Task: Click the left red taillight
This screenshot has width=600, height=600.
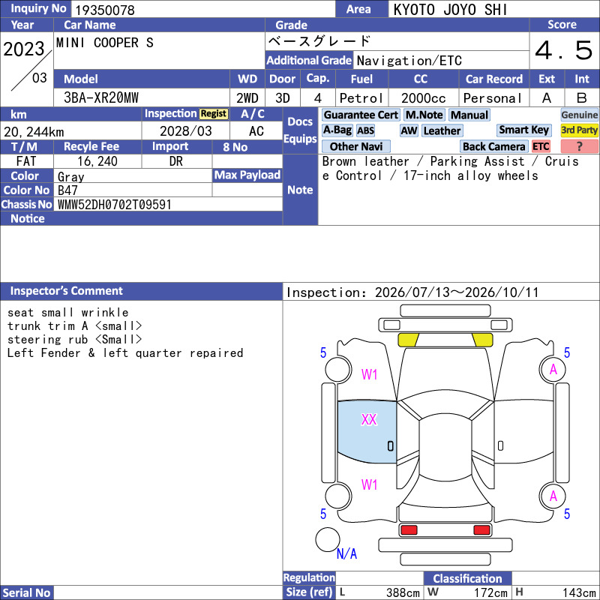Action: point(409,530)
